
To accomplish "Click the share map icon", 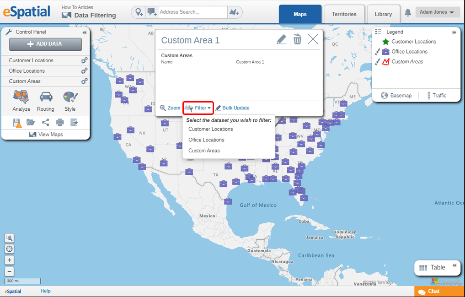I will coord(45,122).
